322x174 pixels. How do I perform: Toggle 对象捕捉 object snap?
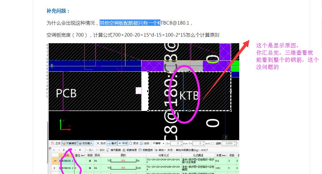[x=70, y=143]
